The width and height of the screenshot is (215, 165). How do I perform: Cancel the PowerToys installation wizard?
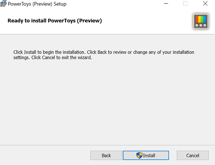[x=193, y=155]
